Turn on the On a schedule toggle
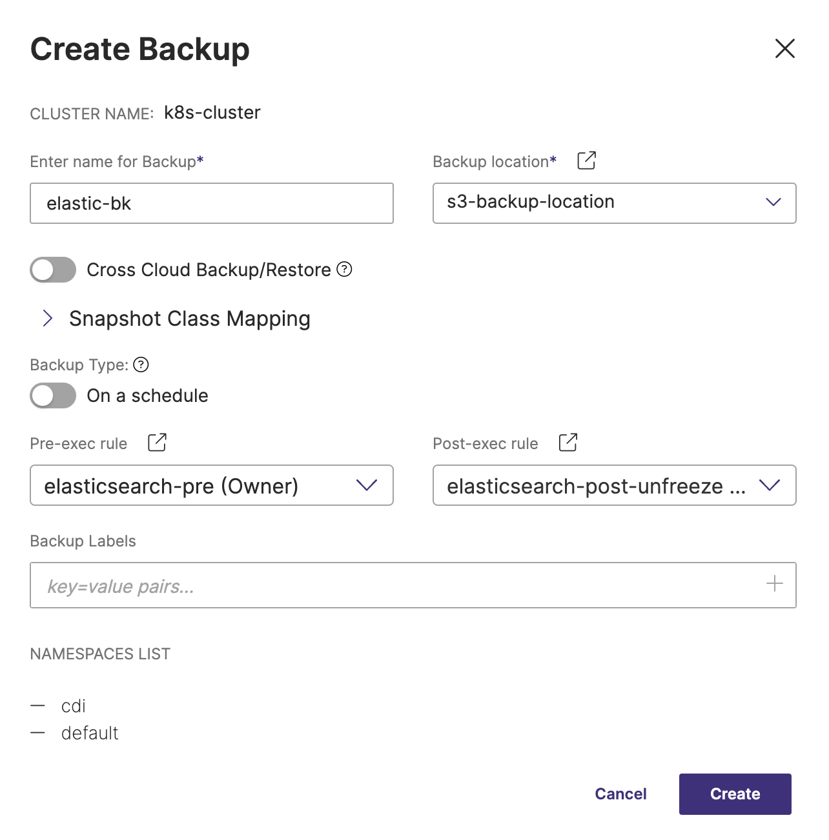 [53, 395]
